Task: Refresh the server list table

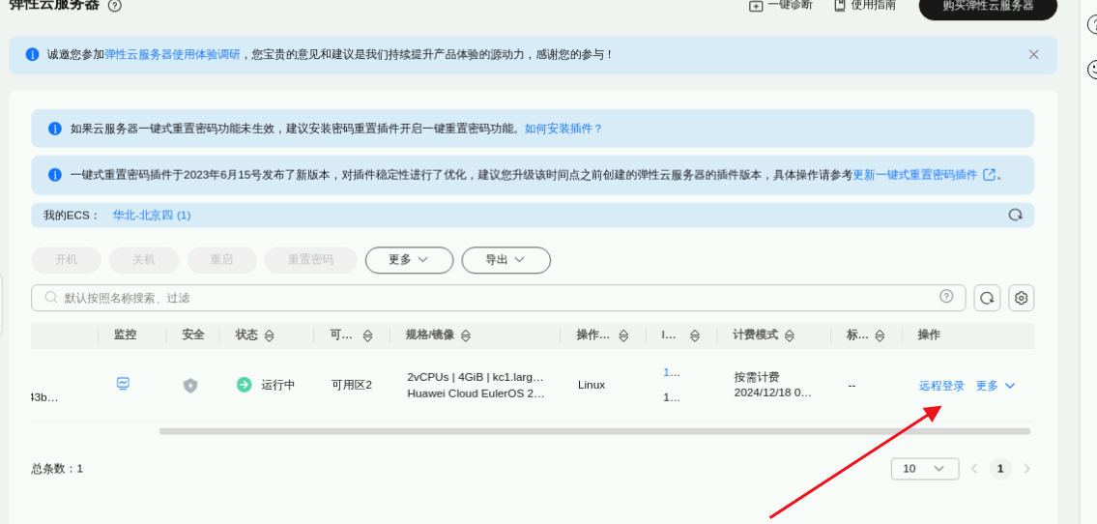Action: point(987,298)
